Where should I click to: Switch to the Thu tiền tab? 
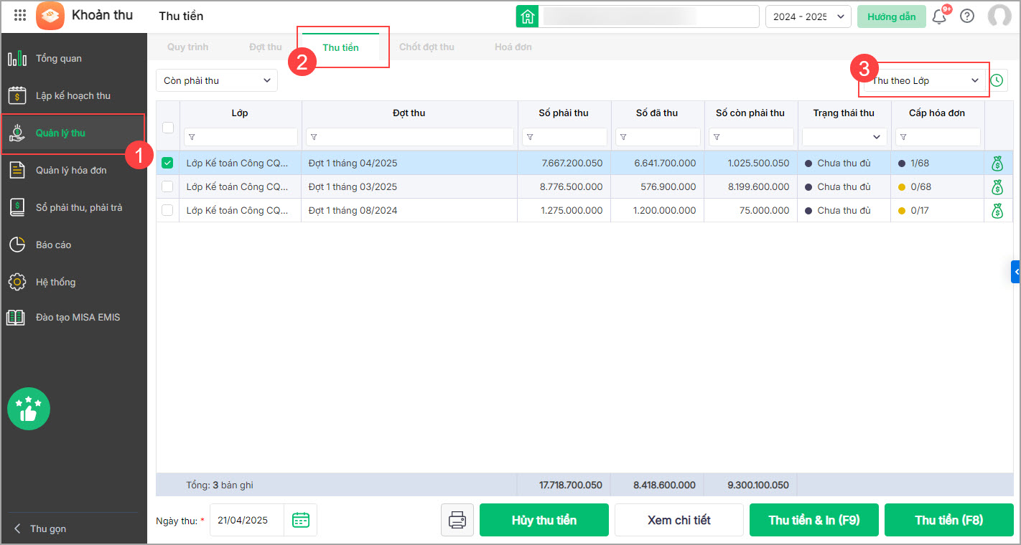pos(340,47)
